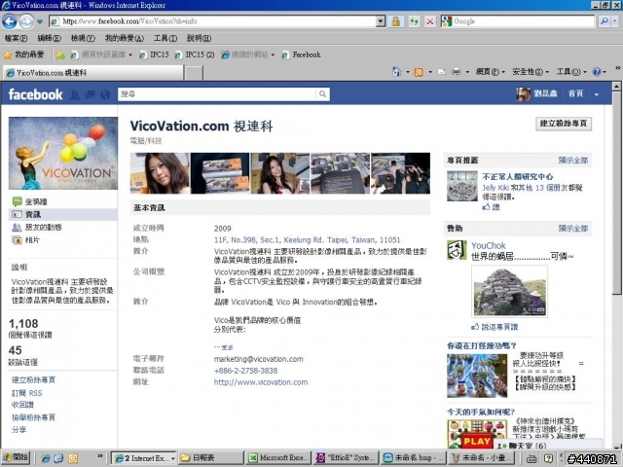Open the 我的最愛(A) Favorites menu
Screen dimensions: 623x467
tap(125, 39)
